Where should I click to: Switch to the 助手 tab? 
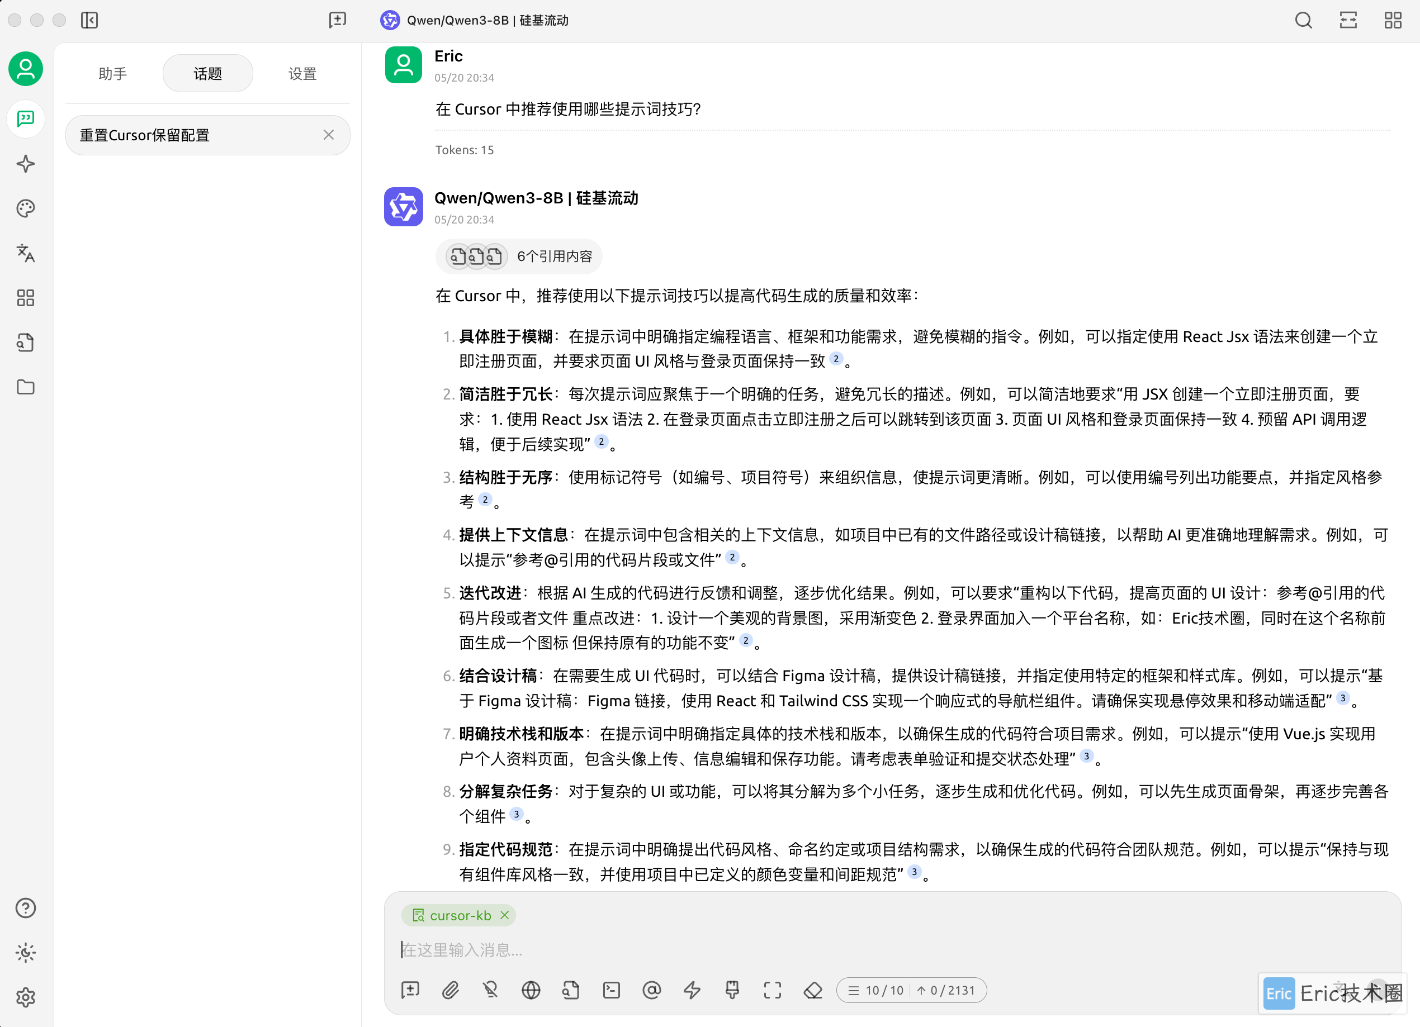(x=113, y=74)
